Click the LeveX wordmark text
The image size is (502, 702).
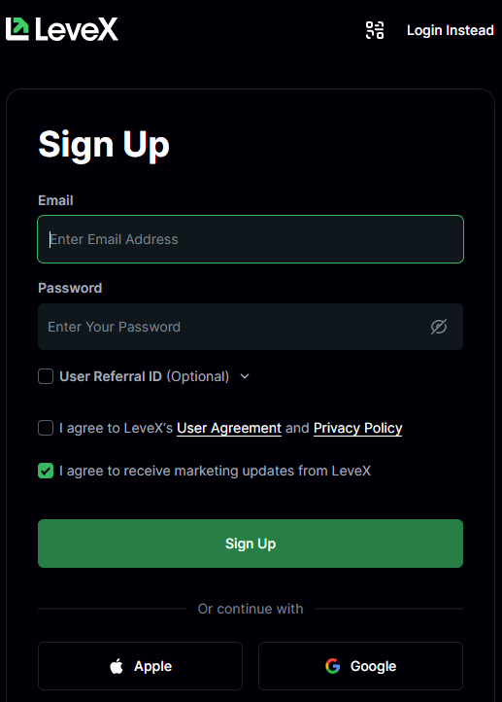77,29
